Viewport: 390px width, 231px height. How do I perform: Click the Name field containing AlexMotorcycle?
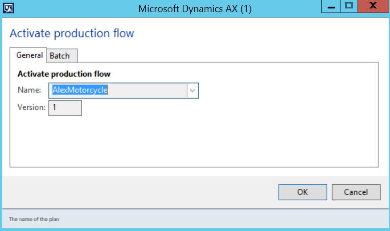pos(118,90)
